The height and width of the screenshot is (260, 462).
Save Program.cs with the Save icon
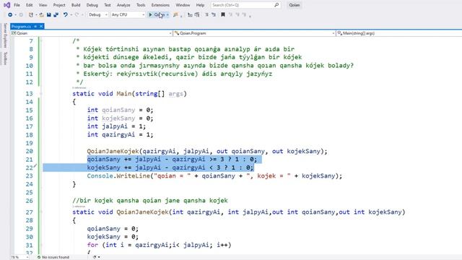pyautogui.click(x=48, y=14)
